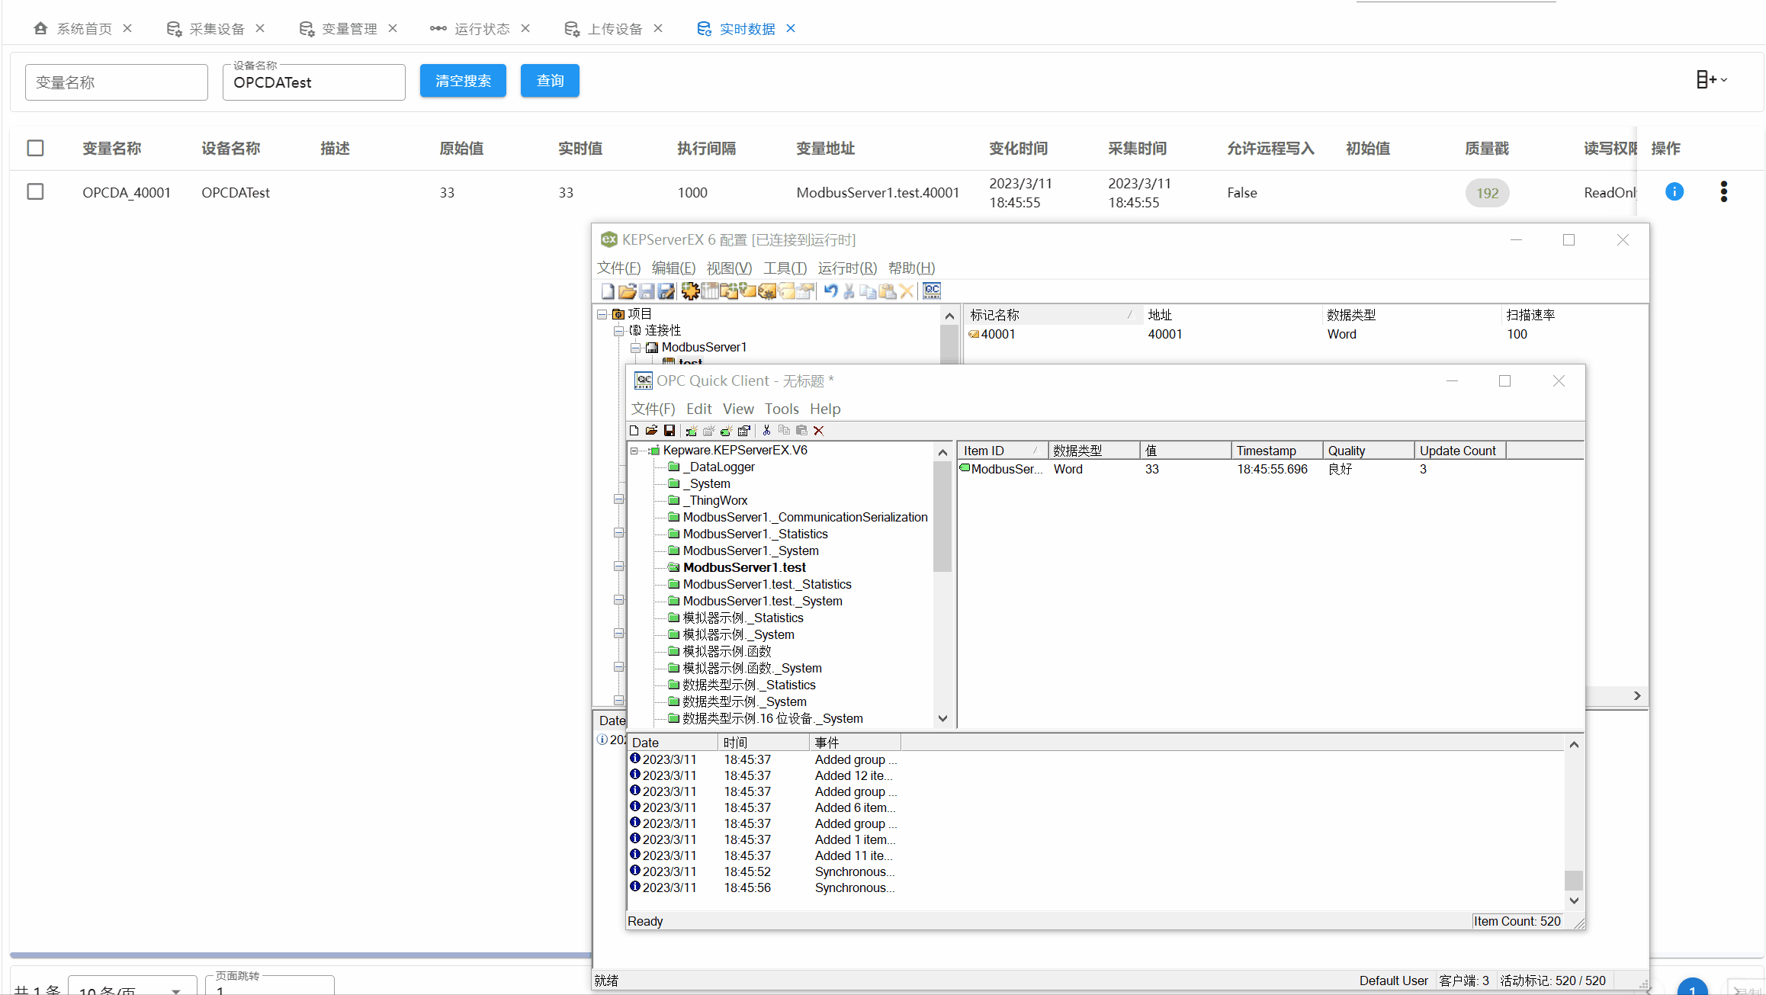Open three-dot actions menu for OPCDA_40001
1766x995 pixels.
[x=1723, y=192]
